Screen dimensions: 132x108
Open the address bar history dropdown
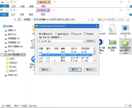[89, 20]
